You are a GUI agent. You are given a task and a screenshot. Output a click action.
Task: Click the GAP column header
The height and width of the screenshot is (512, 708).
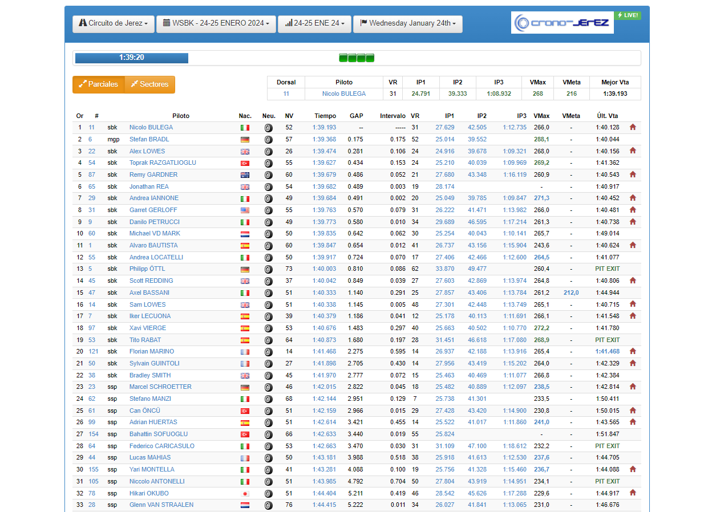click(x=357, y=116)
